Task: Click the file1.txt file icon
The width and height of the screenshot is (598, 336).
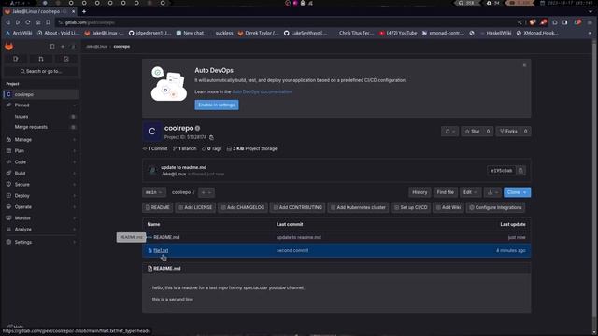Action: 149,250
